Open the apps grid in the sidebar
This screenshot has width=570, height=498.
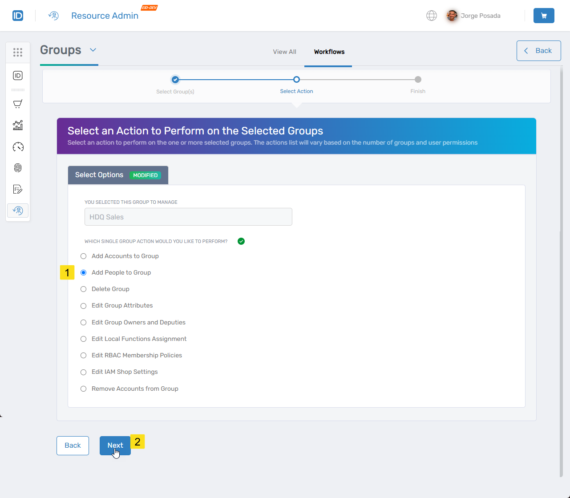click(x=18, y=52)
